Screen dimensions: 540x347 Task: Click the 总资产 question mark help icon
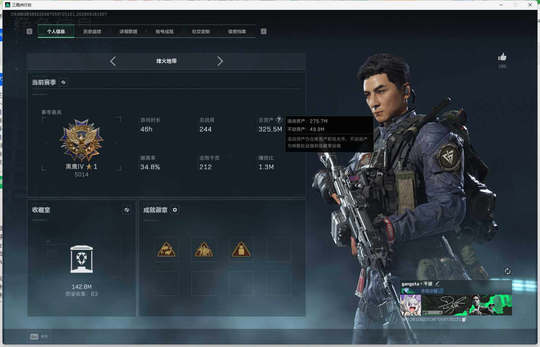(x=279, y=120)
